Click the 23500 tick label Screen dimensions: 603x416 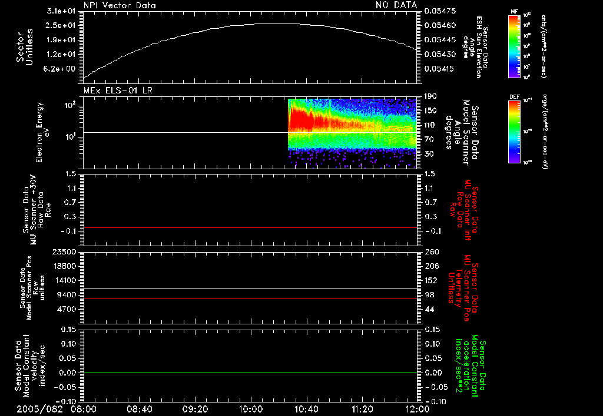click(x=64, y=251)
